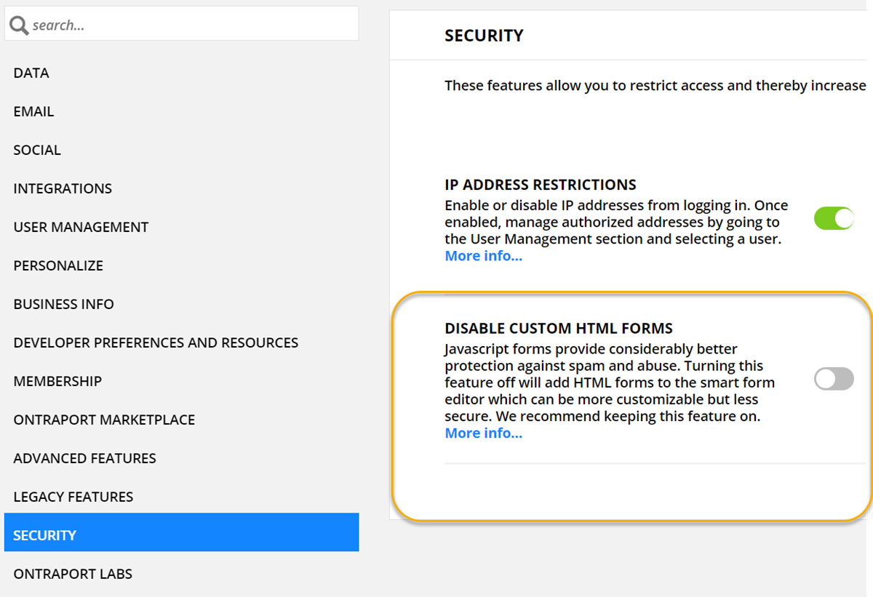The width and height of the screenshot is (873, 597).
Task: Open More info under Custom HTML Forms
Action: tap(483, 433)
